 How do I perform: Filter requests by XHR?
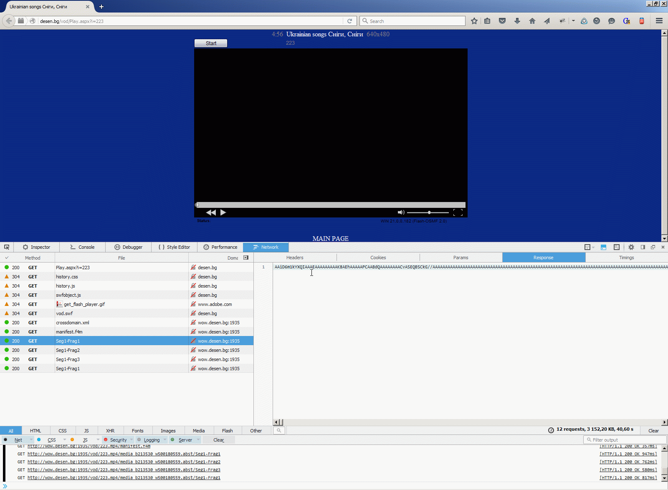pyautogui.click(x=110, y=431)
